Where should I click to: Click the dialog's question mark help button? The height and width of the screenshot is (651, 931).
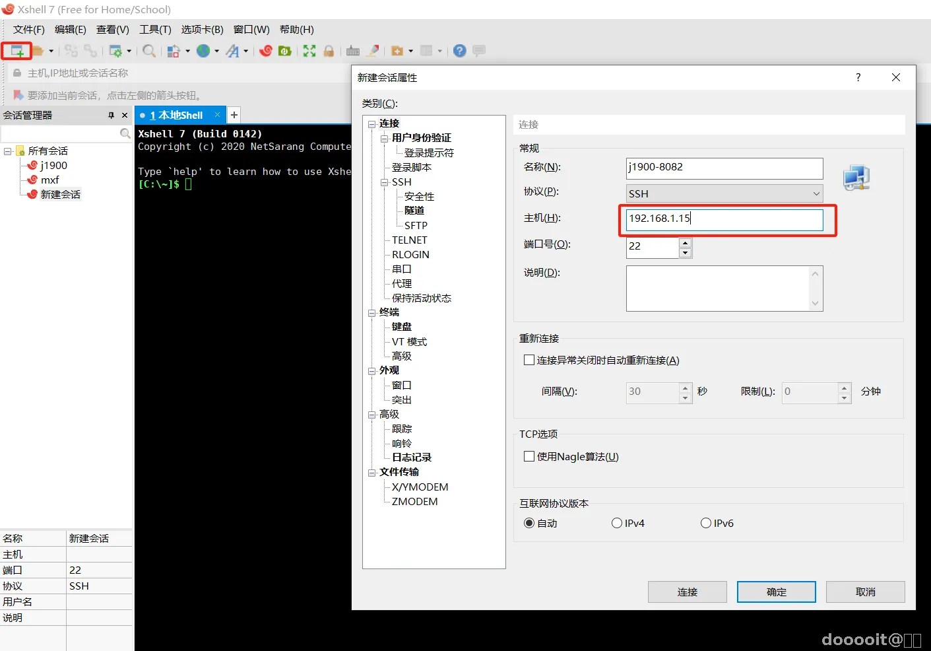[858, 77]
